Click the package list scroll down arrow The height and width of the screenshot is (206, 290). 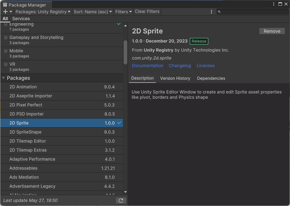pos(125,192)
